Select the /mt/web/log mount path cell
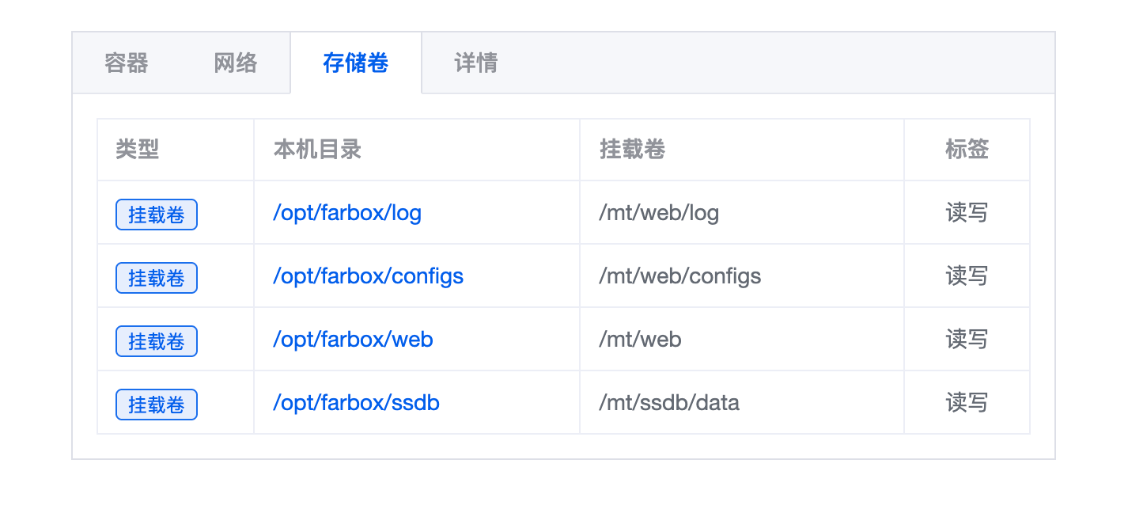 pos(659,213)
